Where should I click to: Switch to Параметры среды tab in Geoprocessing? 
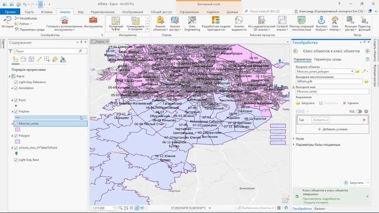click(327, 59)
